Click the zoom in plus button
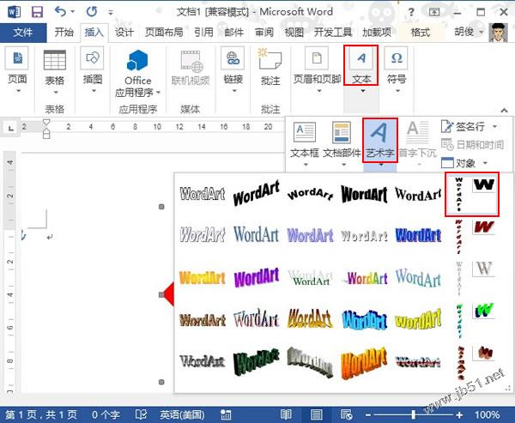Image resolution: width=515 pixels, height=423 pixels. point(459,415)
